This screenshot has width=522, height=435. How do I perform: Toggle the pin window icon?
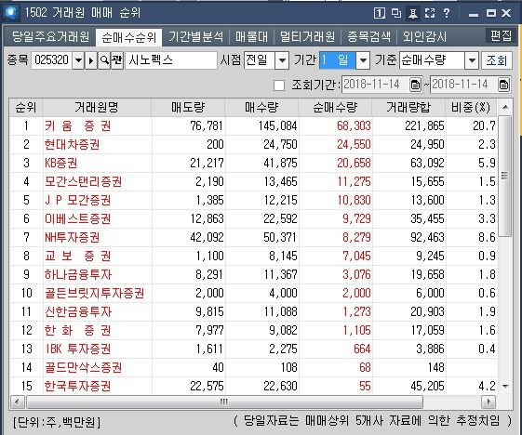pos(413,14)
